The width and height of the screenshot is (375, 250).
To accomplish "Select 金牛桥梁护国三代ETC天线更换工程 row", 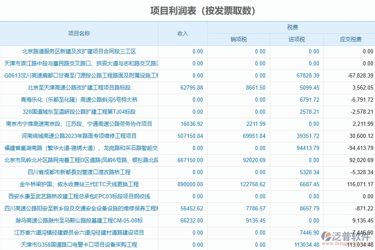I will [80, 184].
